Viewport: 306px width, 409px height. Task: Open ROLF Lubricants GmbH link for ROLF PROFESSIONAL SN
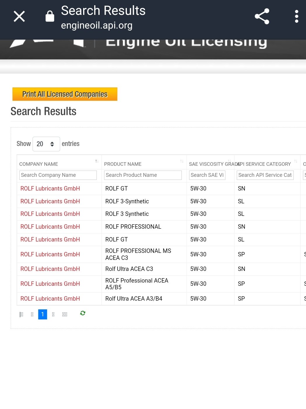(x=50, y=227)
